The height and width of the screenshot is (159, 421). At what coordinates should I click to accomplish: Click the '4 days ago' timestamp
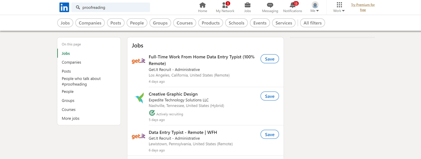[x=157, y=82]
